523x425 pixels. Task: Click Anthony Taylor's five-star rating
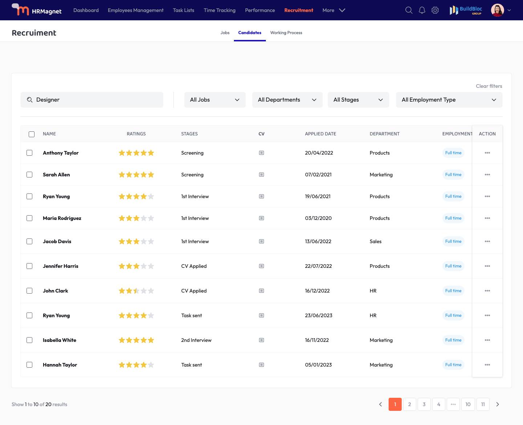137,153
